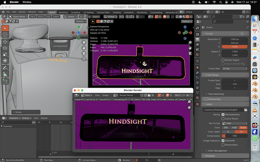The height and width of the screenshot is (162, 260).
Task: Activate the Scale tool
Action: 5,55
